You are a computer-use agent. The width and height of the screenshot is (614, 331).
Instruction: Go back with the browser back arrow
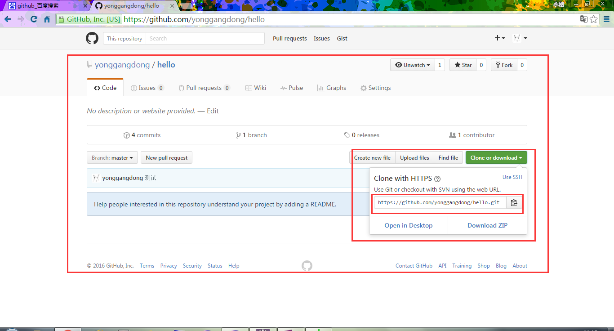8,19
